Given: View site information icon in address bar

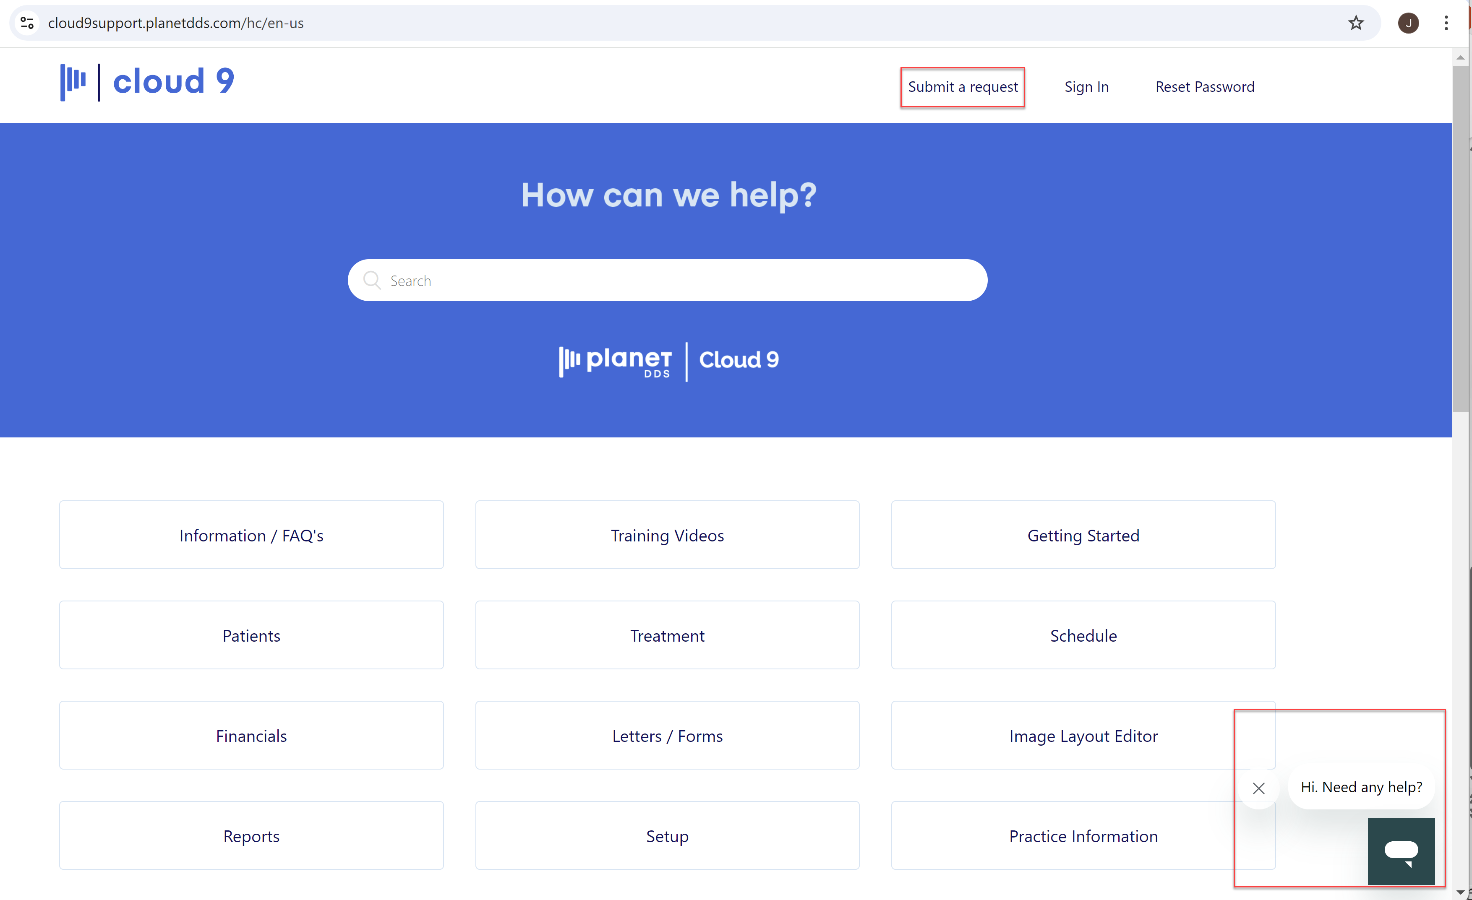Looking at the screenshot, I should (x=27, y=23).
